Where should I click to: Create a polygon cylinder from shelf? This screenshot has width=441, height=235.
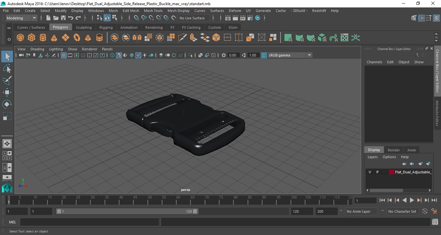click(43, 38)
